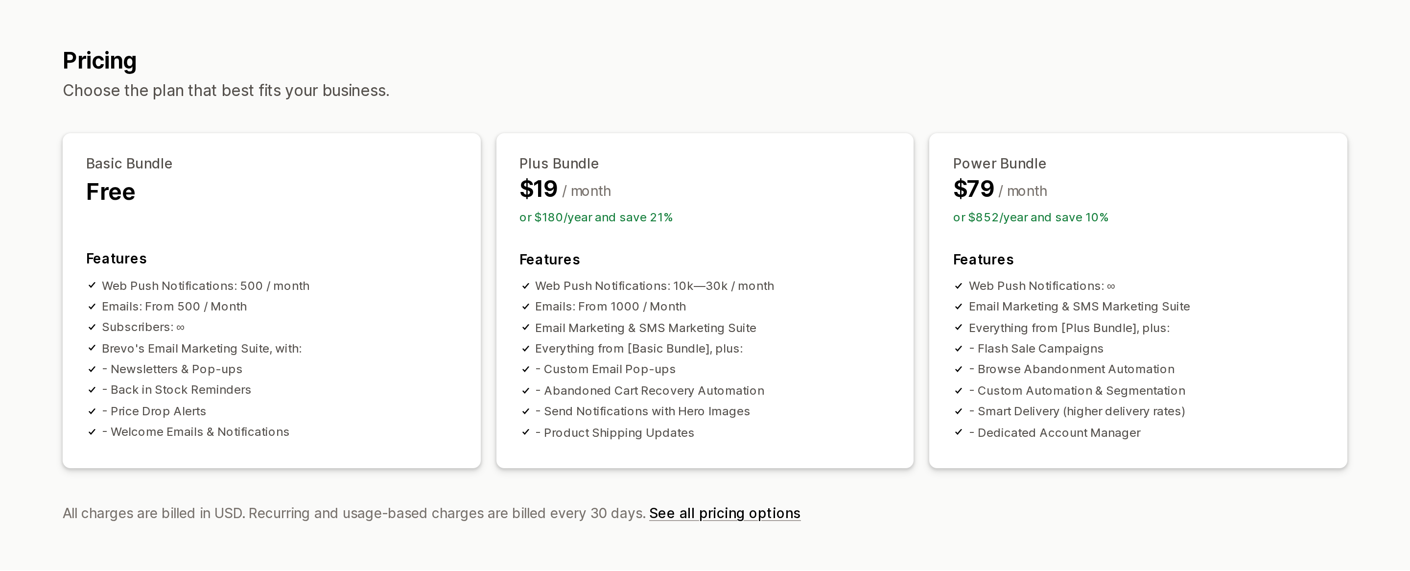1410x571 pixels.
Task: Click the text Web Push Notifications: 500 / month
Action: 206,286
